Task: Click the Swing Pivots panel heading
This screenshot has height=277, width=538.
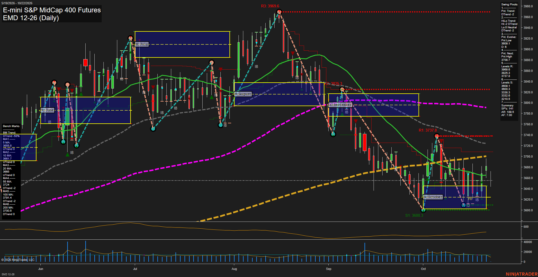Action: pyautogui.click(x=509, y=5)
